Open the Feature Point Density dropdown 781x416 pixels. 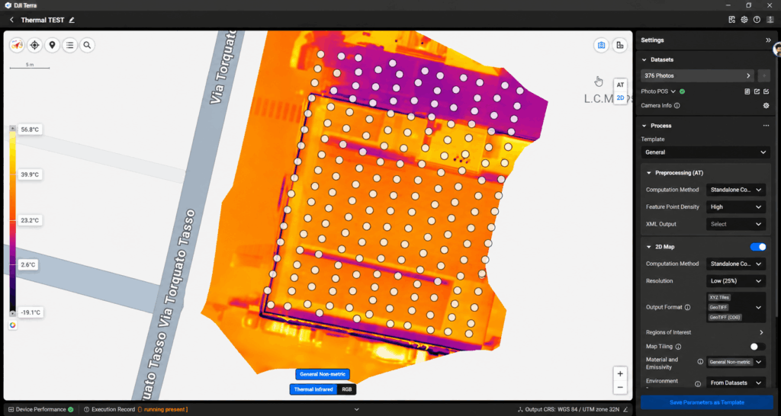click(x=736, y=207)
